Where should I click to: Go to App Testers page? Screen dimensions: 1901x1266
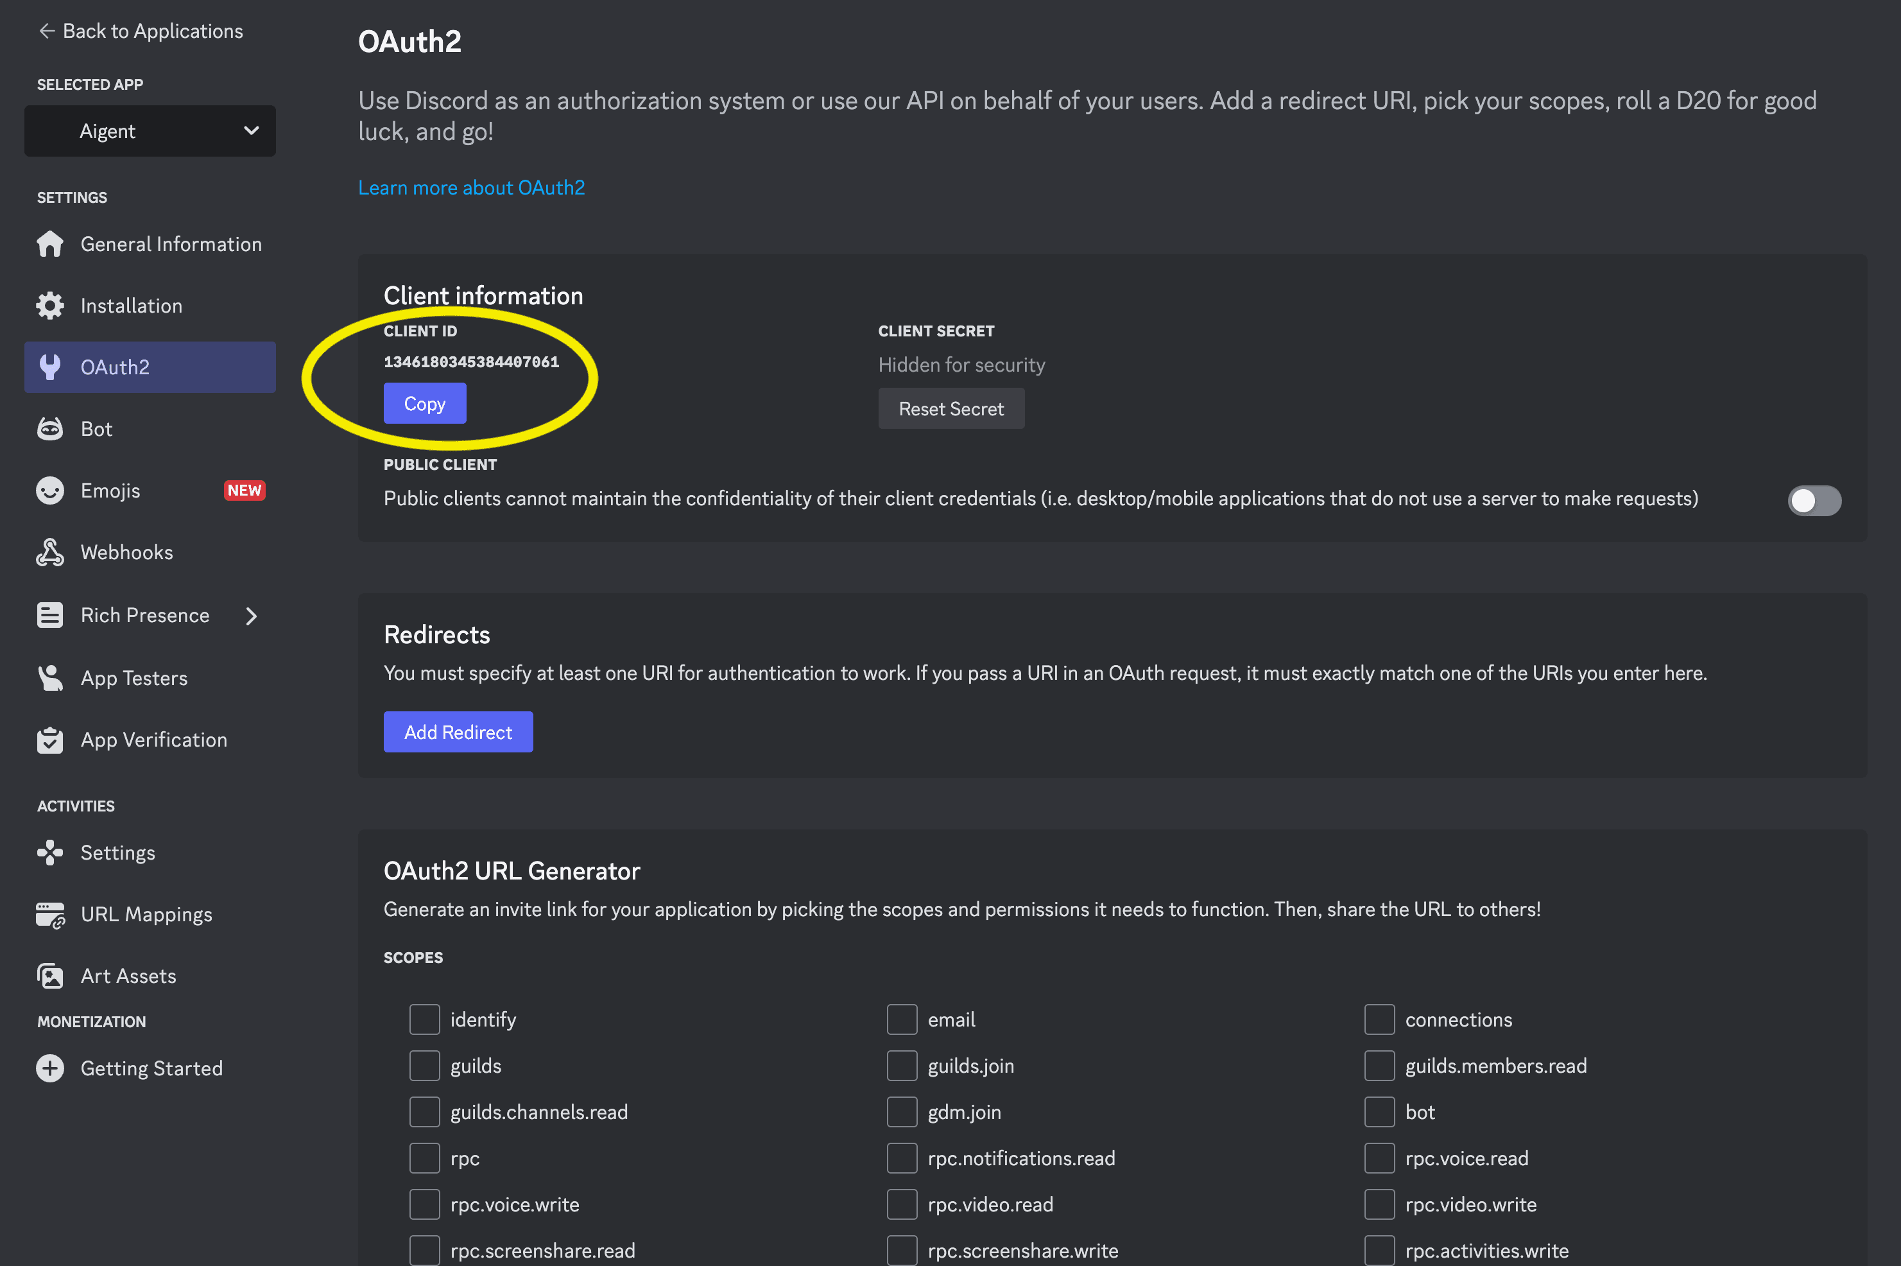point(150,678)
